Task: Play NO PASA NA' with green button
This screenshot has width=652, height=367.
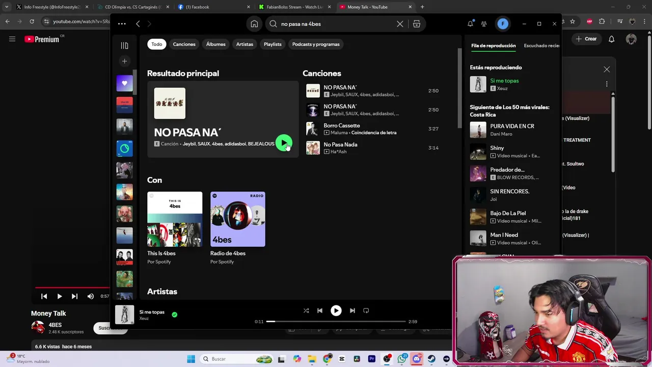Action: [x=284, y=143]
